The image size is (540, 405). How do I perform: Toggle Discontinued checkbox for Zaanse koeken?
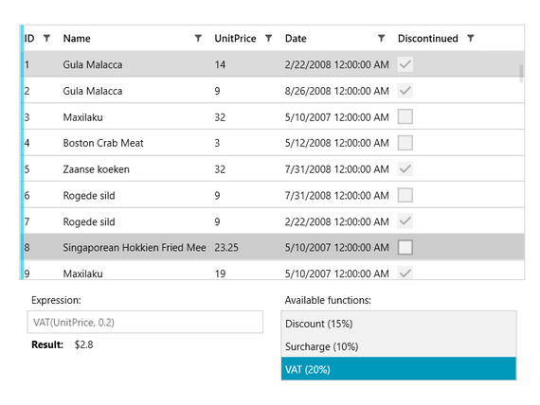405,169
